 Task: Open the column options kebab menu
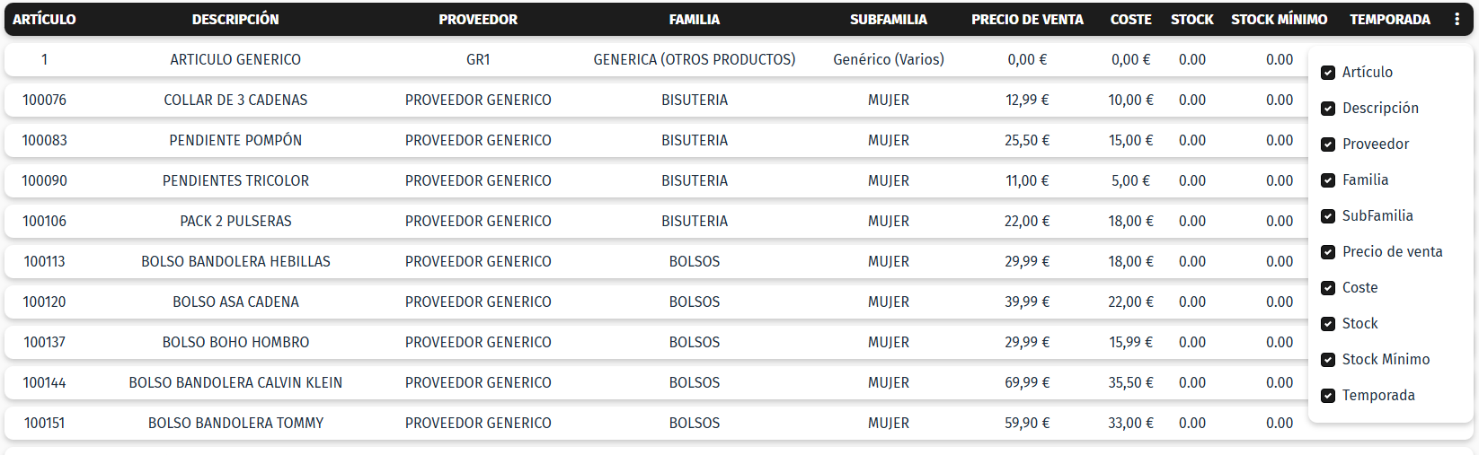coord(1457,19)
